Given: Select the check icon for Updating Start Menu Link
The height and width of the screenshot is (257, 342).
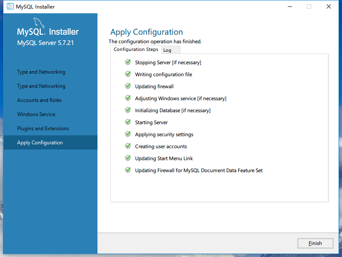Looking at the screenshot, I should (128, 158).
